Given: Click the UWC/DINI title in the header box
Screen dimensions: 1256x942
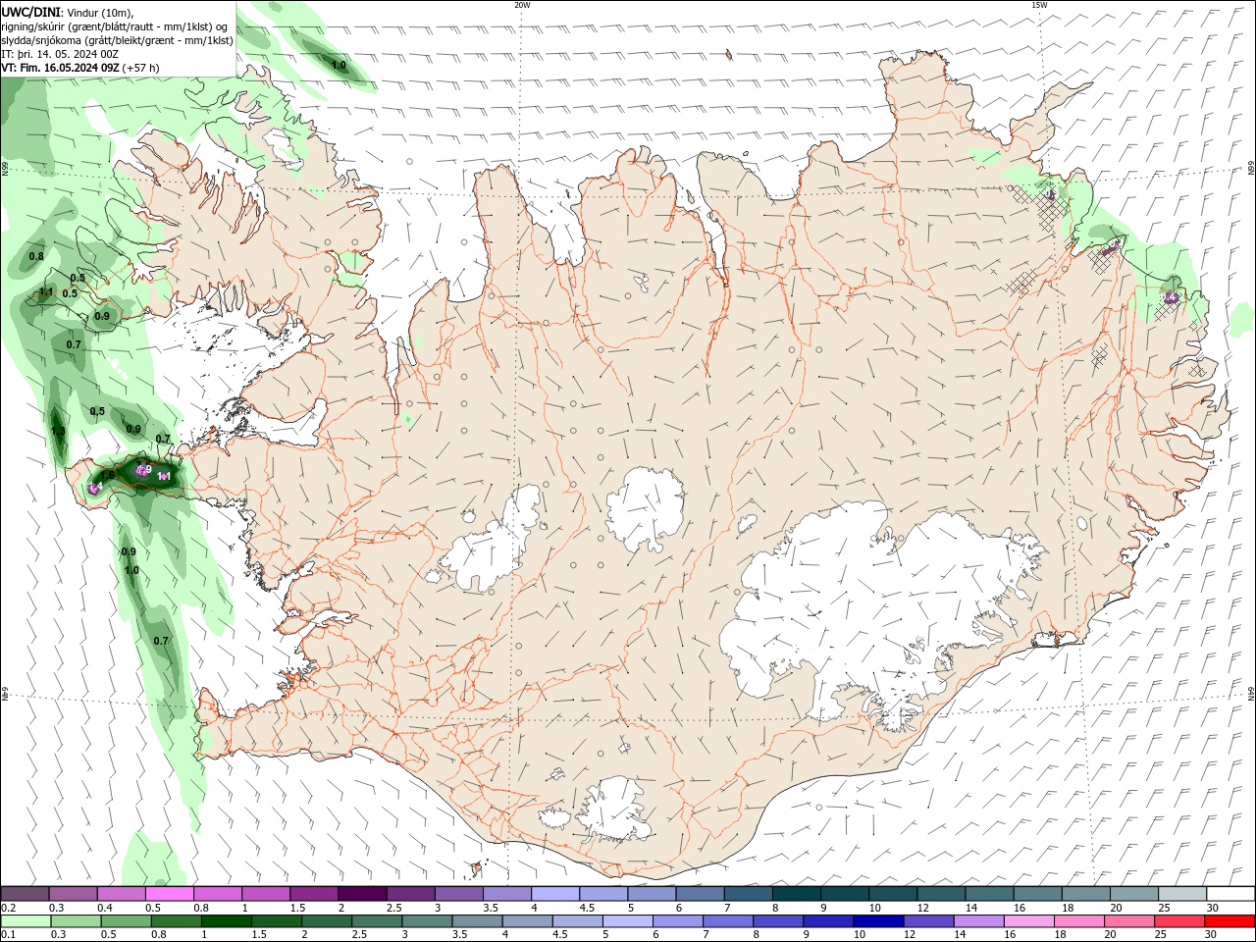Looking at the screenshot, I should click(x=29, y=11).
